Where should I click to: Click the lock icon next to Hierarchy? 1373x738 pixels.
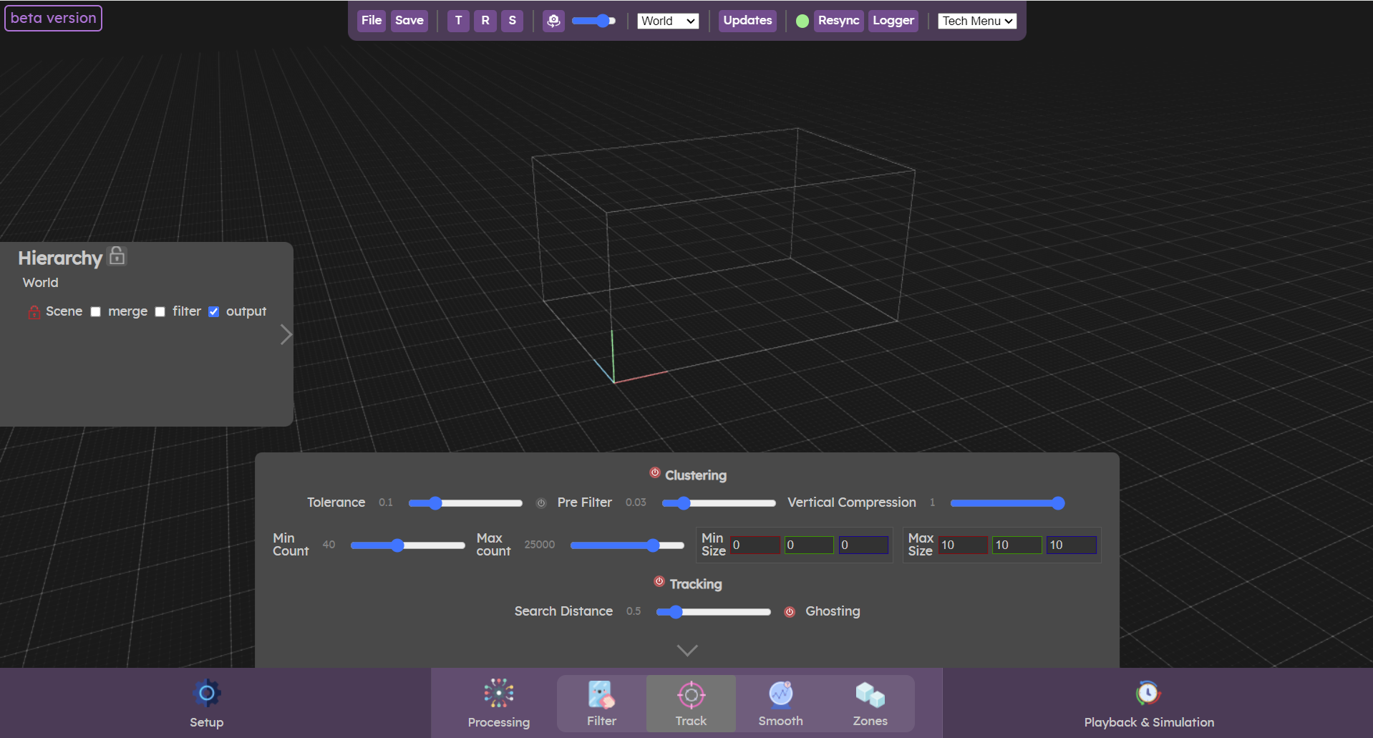116,256
